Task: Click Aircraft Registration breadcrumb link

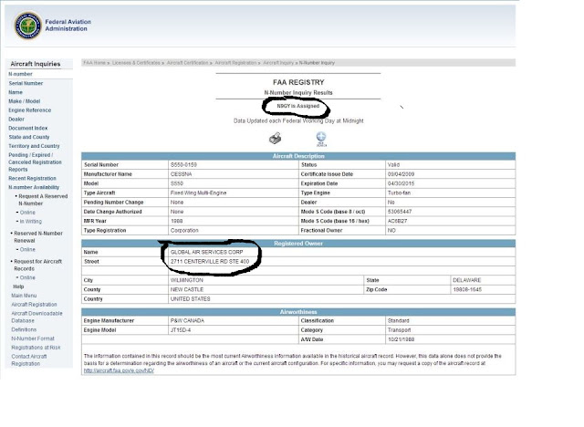Action: point(235,63)
